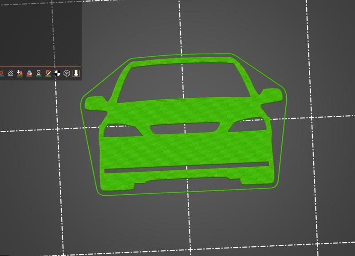Click the orange gear with pencil icon
The height and width of the screenshot is (256, 355).
[x=48, y=73]
